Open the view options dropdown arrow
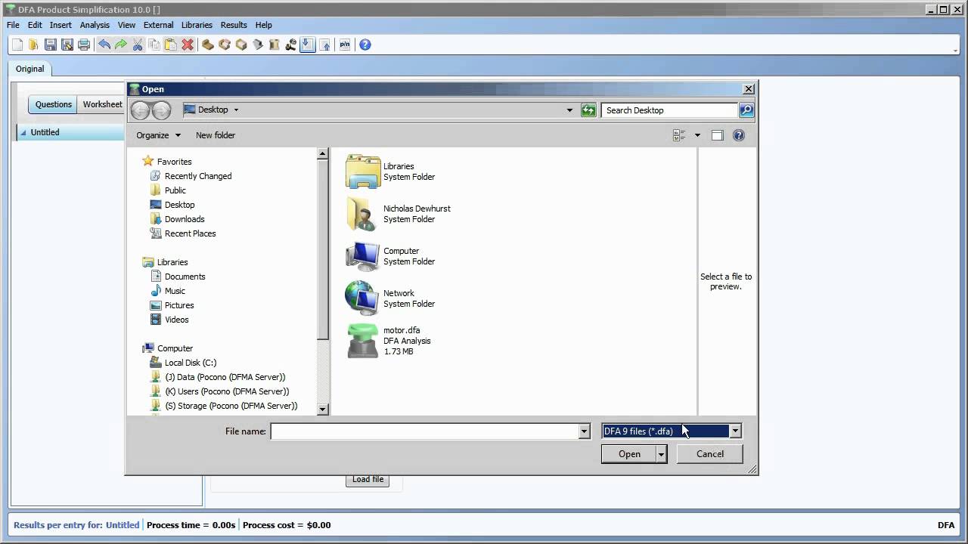The width and height of the screenshot is (968, 544). point(697,135)
